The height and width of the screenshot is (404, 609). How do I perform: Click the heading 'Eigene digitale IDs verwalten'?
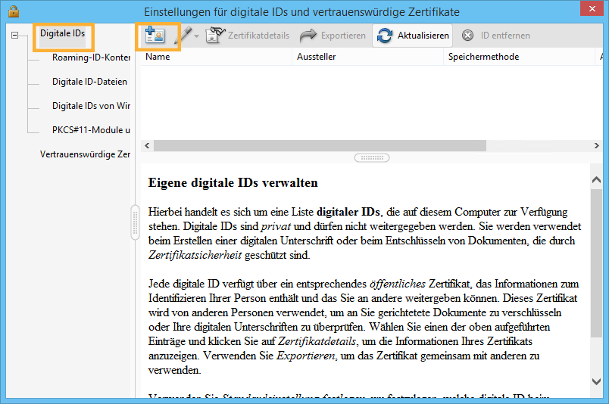coord(233,182)
